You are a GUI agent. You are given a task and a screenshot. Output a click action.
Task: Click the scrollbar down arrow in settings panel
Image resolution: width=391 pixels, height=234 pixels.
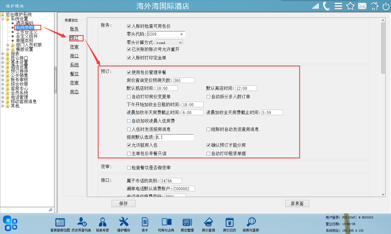(x=383, y=195)
